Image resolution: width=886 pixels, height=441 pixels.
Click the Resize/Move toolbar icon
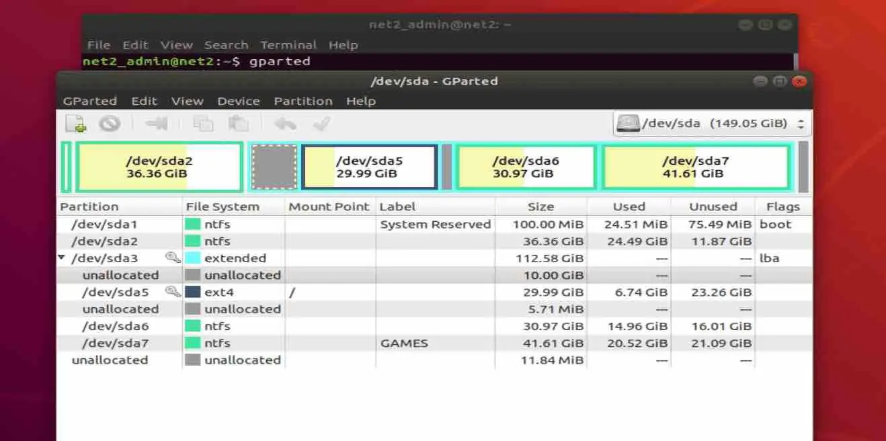pyautogui.click(x=157, y=124)
